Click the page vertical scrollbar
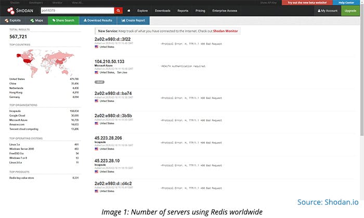 [x=362, y=70]
